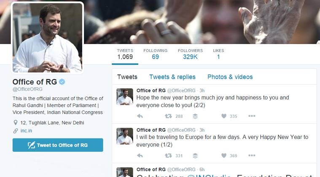Retweet the traveling to Europe tweet

click(x=168, y=156)
